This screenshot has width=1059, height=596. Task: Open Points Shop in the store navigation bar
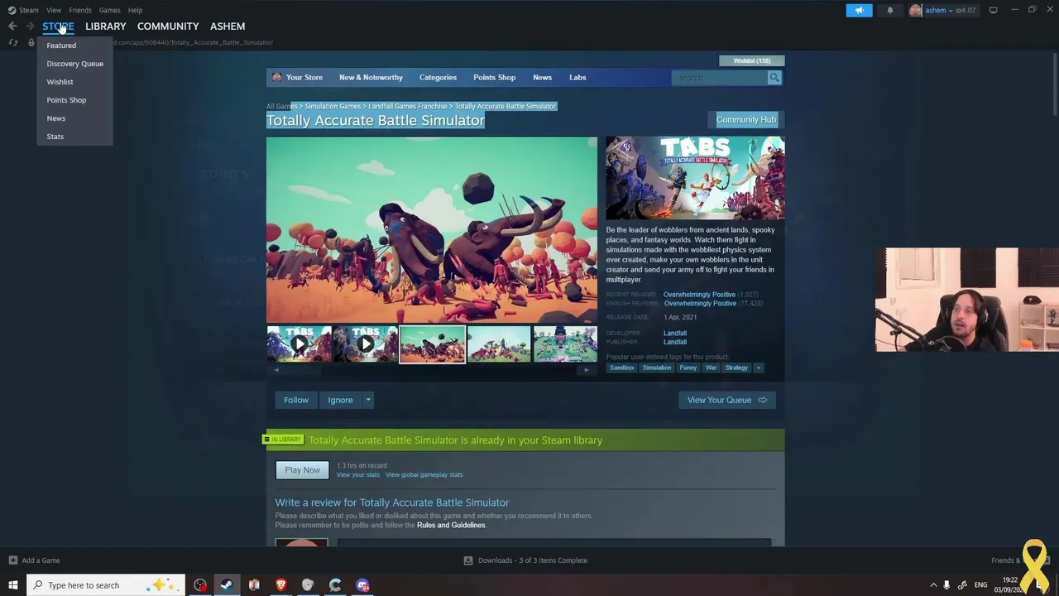point(494,78)
